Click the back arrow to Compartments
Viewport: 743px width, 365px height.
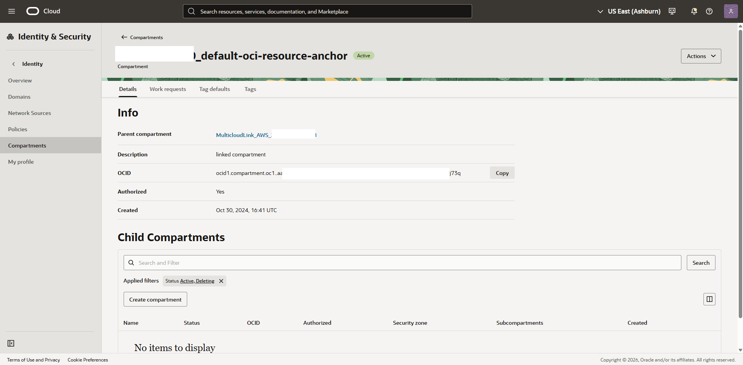(124, 37)
